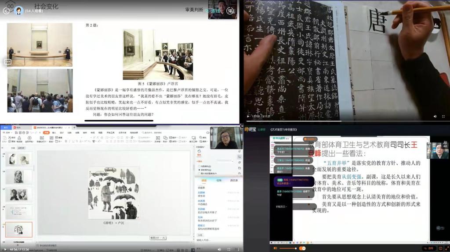This screenshot has height=252, width=450.
Task: Add a new slide with the plus button
Action: (17, 245)
